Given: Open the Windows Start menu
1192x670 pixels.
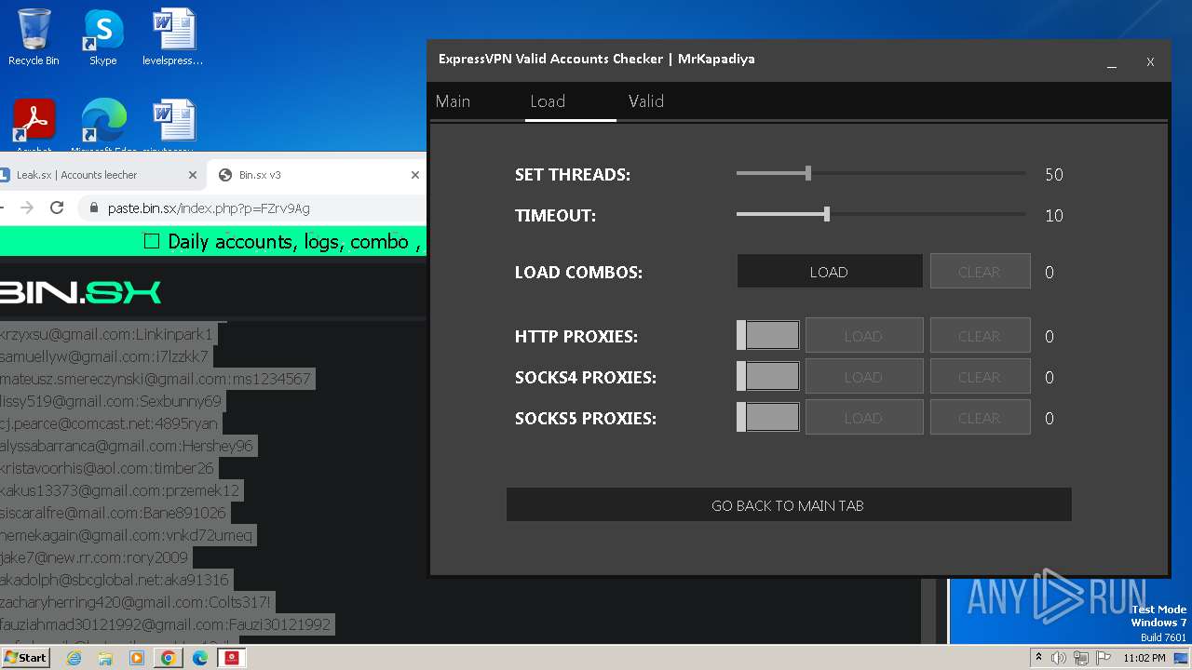Looking at the screenshot, I should pos(25,658).
